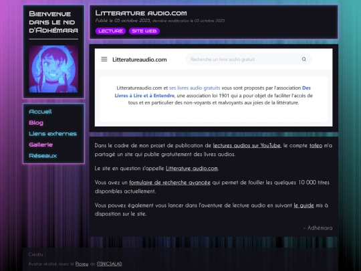Click the search magnifier icon
361x271 pixels.
304,60
